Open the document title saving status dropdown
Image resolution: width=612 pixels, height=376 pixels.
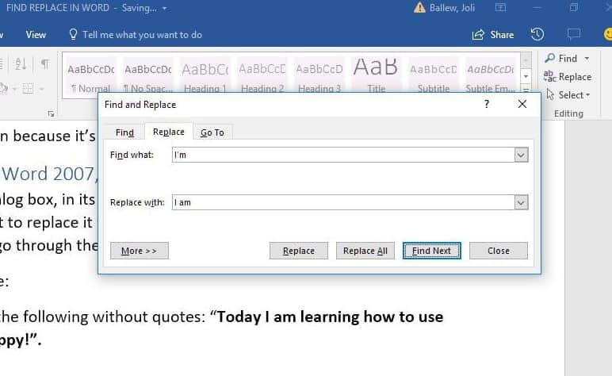click(164, 8)
